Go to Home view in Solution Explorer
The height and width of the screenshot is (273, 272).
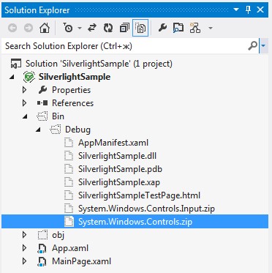click(45, 29)
